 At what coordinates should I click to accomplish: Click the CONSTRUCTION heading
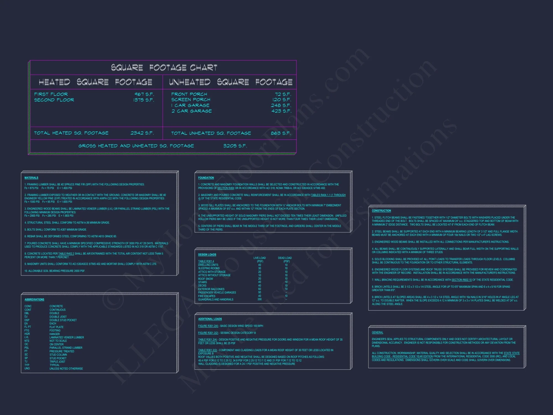tap(381, 211)
